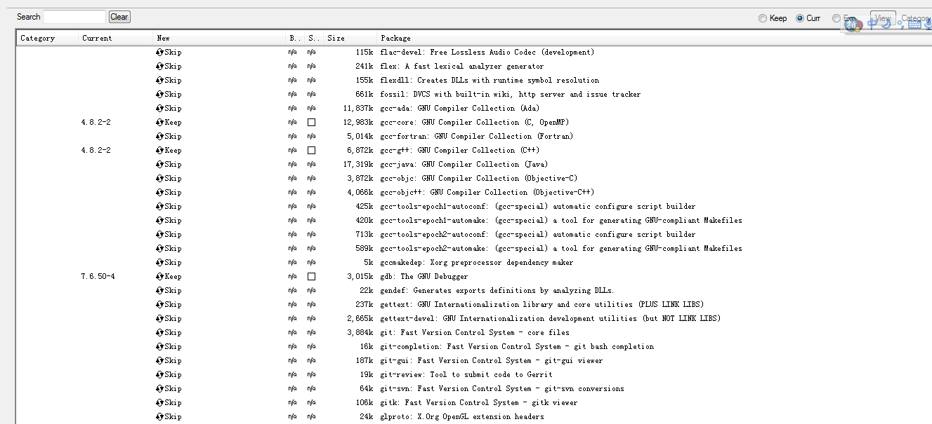Click the View button
This screenshot has height=424, width=932.
883,18
